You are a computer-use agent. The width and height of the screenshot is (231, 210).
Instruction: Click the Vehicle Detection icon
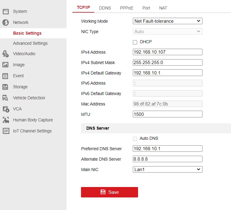[6, 98]
